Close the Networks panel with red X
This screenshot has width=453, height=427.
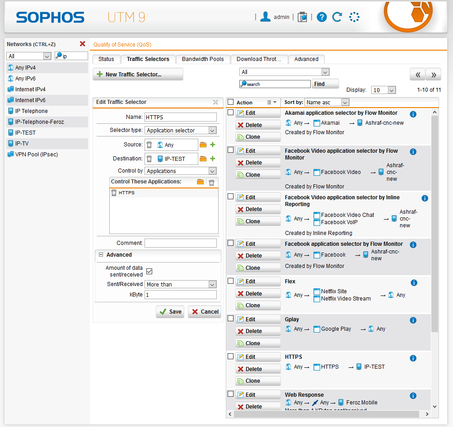pos(82,44)
